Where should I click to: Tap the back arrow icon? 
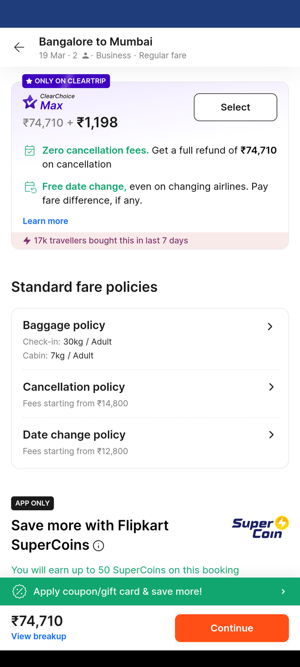tap(19, 47)
